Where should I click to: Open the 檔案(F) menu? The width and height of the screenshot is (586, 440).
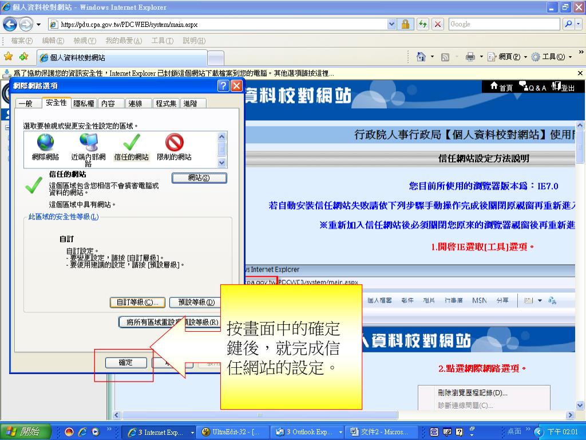click(22, 41)
